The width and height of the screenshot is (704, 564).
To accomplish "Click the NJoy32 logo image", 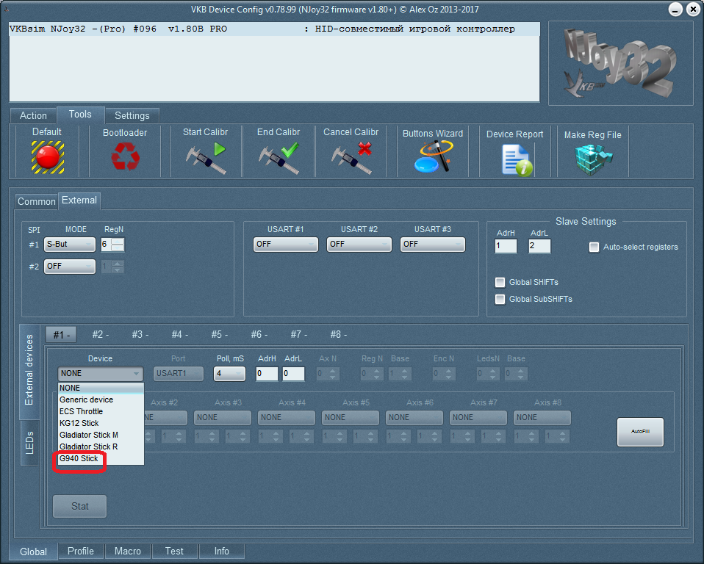I will [620, 63].
